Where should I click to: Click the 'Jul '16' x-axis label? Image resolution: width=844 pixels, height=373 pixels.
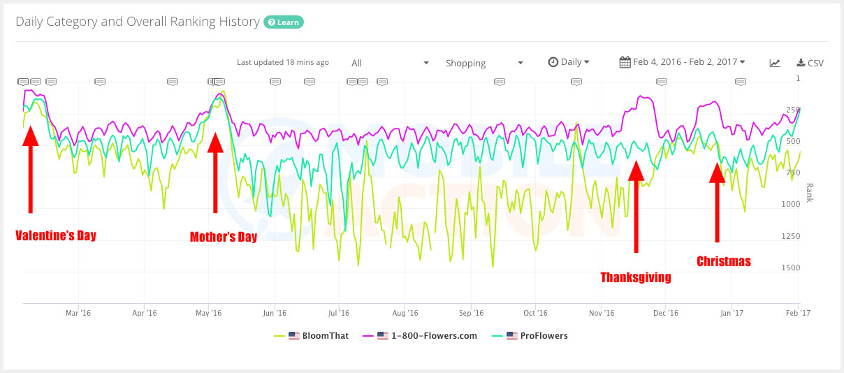338,314
